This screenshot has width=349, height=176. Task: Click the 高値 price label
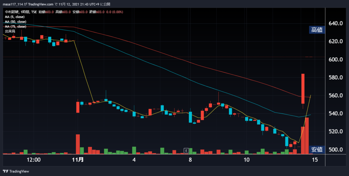[317, 30]
